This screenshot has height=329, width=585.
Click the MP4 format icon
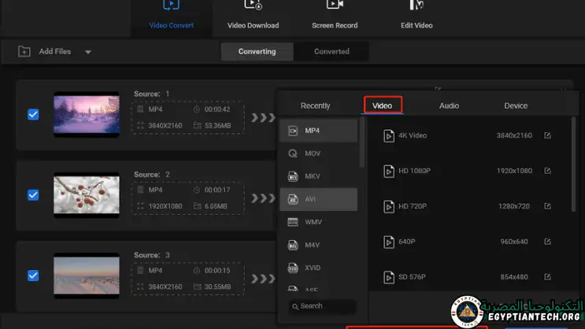(x=293, y=131)
